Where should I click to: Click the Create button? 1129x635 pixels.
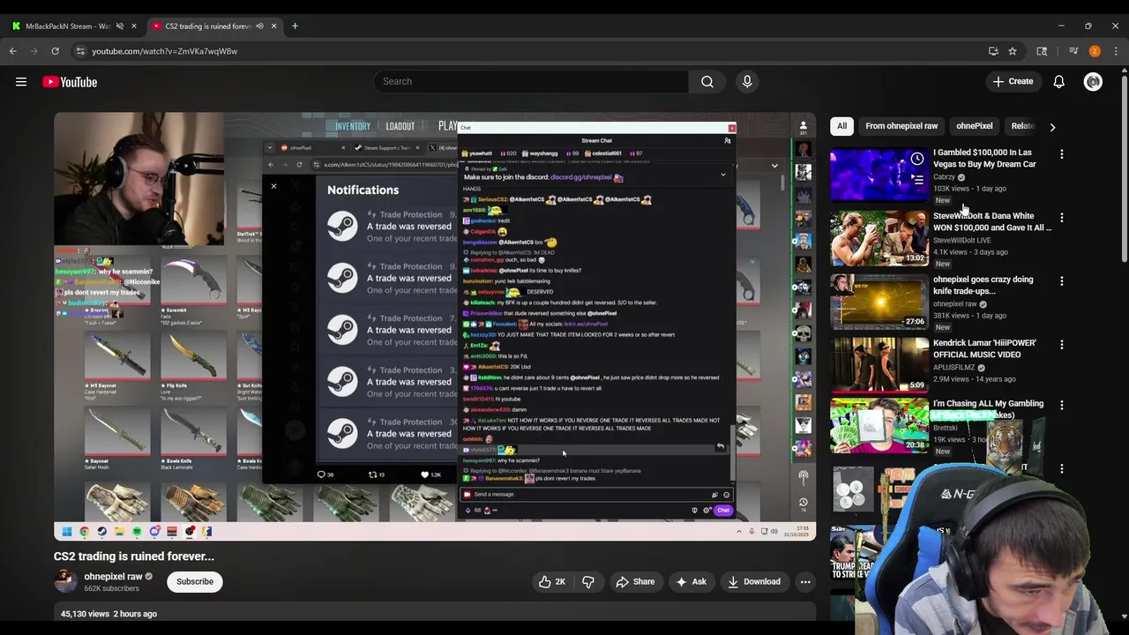(x=1013, y=82)
